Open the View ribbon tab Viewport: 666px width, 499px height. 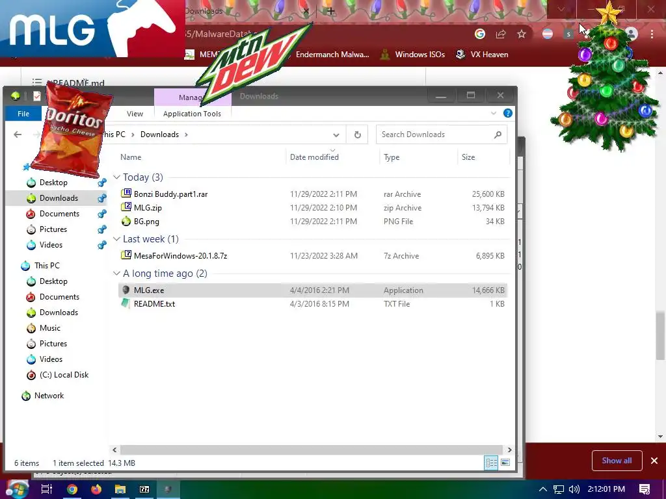pos(135,114)
